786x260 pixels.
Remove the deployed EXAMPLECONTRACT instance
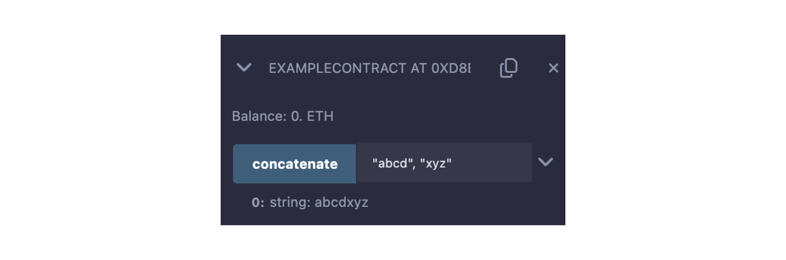pos(553,68)
